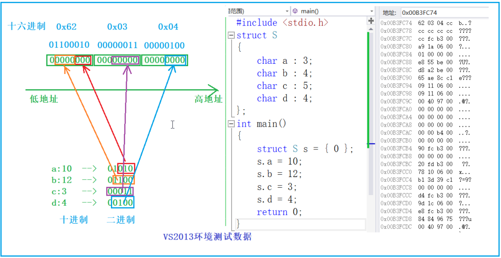Click the 0x03 hex label in diagram
This screenshot has width=501, height=258.
[x=117, y=27]
